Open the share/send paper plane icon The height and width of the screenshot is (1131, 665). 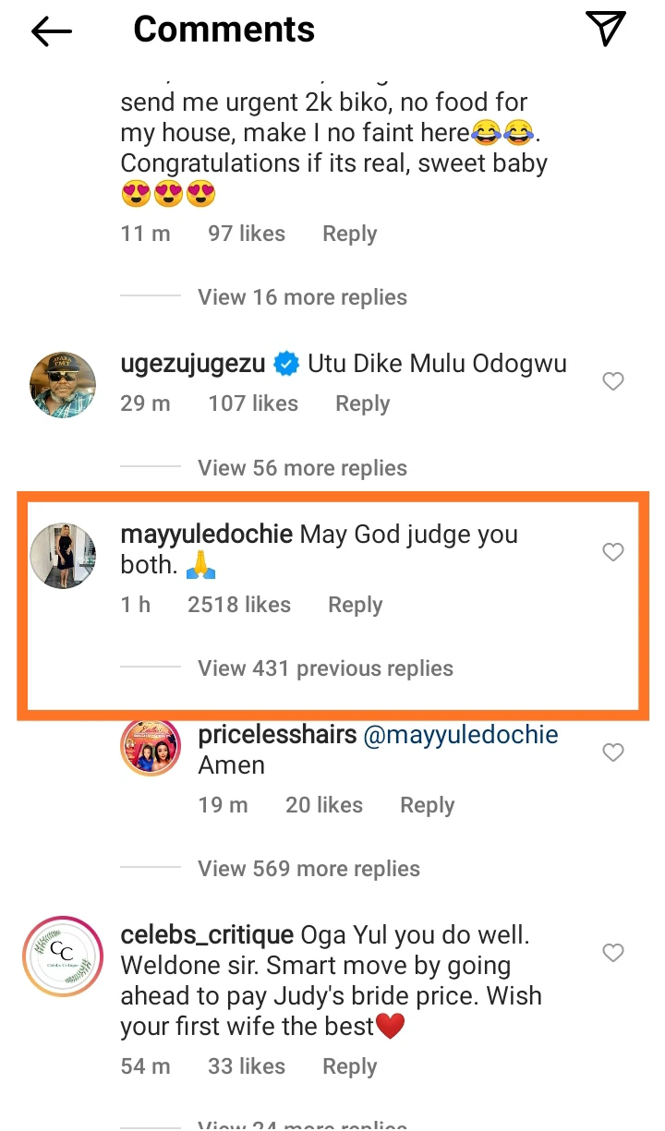coord(607,30)
